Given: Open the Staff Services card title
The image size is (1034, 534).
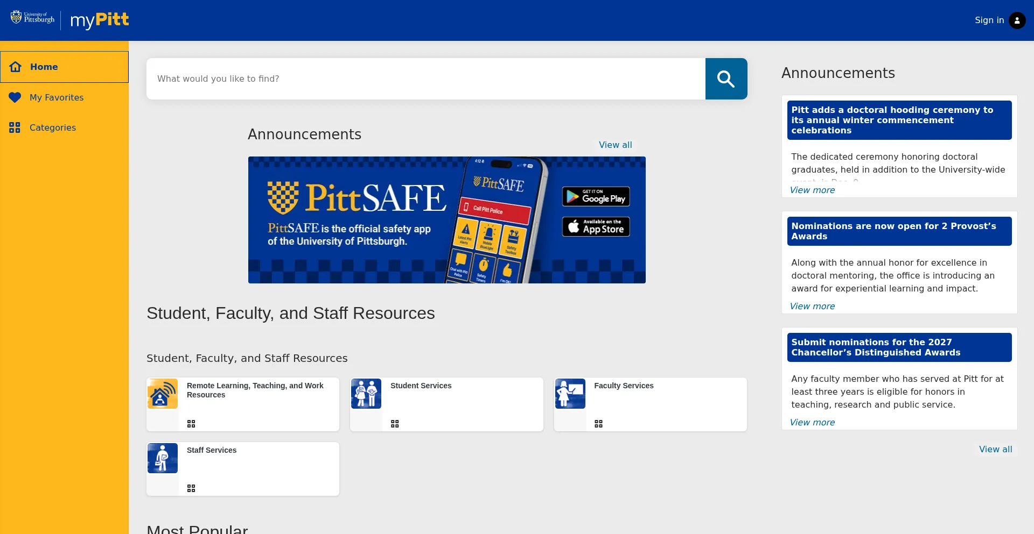Looking at the screenshot, I should (x=212, y=450).
